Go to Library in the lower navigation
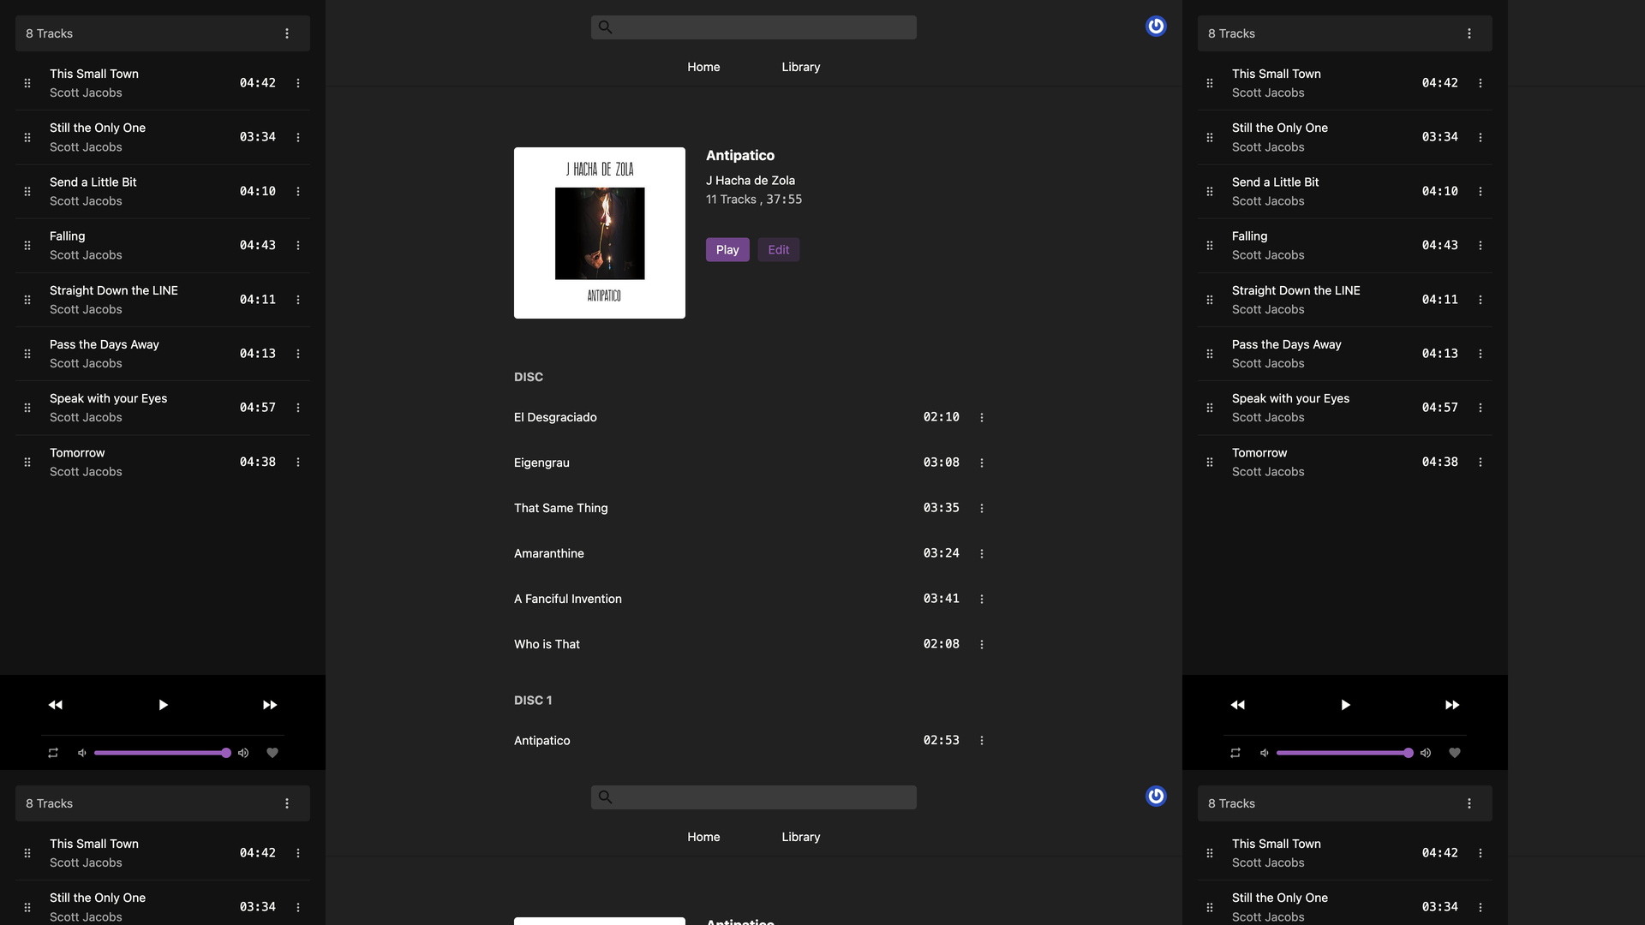1645x925 pixels. 801,837
